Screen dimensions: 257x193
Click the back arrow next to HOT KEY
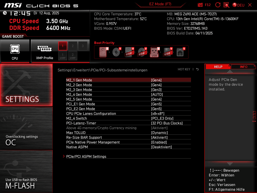tap(198, 69)
